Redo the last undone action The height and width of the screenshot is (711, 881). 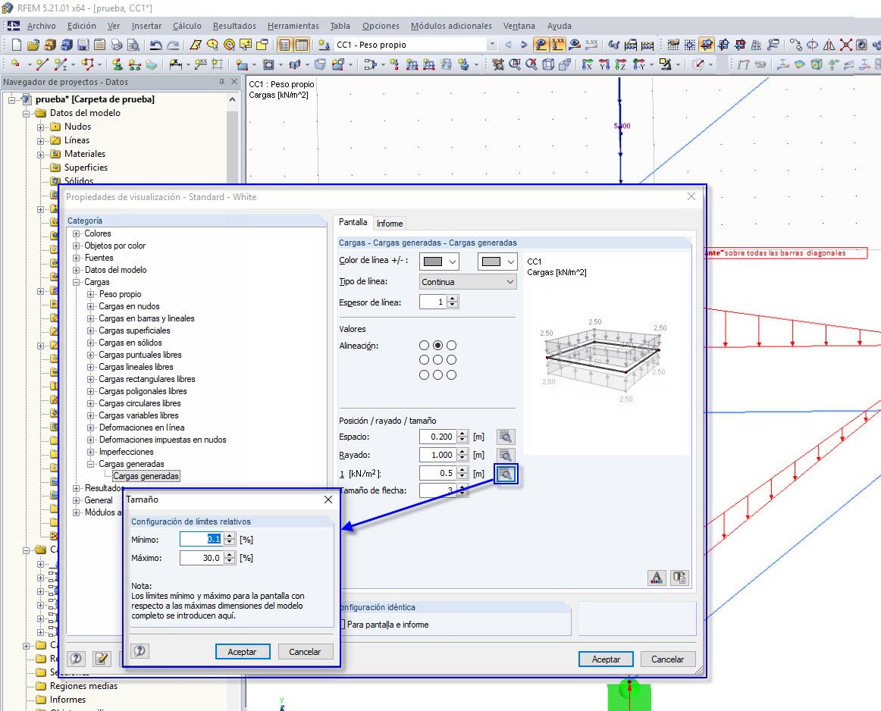[x=173, y=45]
